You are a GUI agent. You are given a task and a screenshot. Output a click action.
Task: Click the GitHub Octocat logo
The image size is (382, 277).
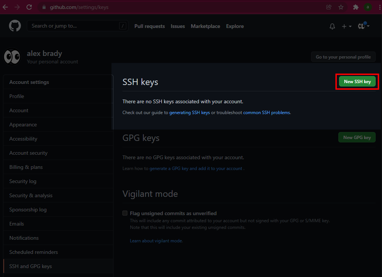point(15,26)
